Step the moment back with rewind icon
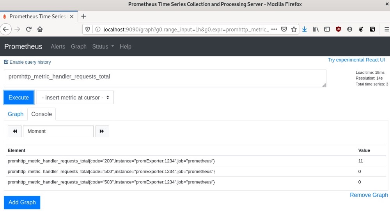The image size is (390, 211). 15,131
